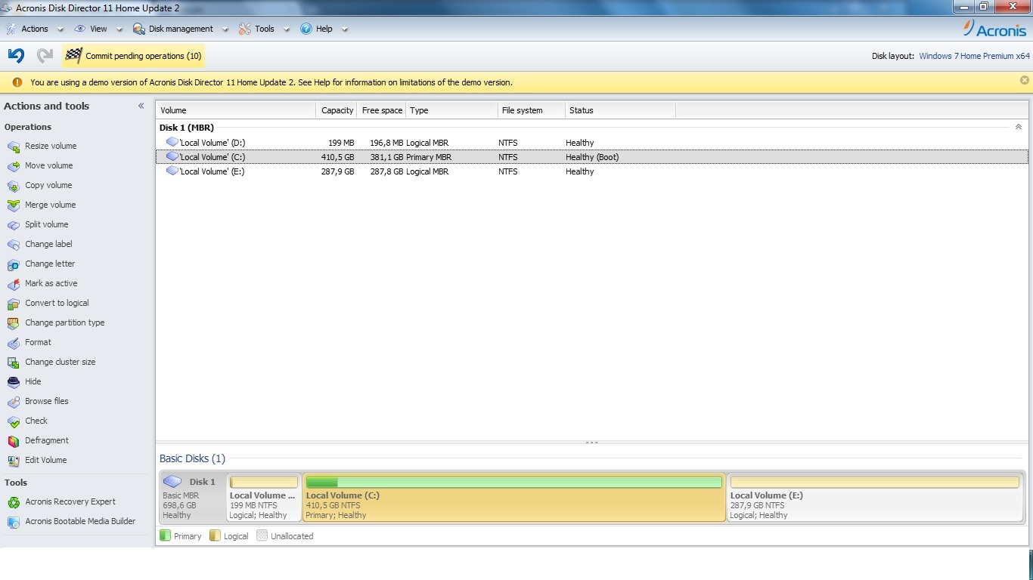This screenshot has height=580, width=1033.
Task: Click the Change partition type icon
Action: click(13, 323)
